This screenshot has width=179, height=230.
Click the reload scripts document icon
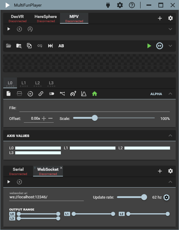pyautogui.click(x=29, y=46)
